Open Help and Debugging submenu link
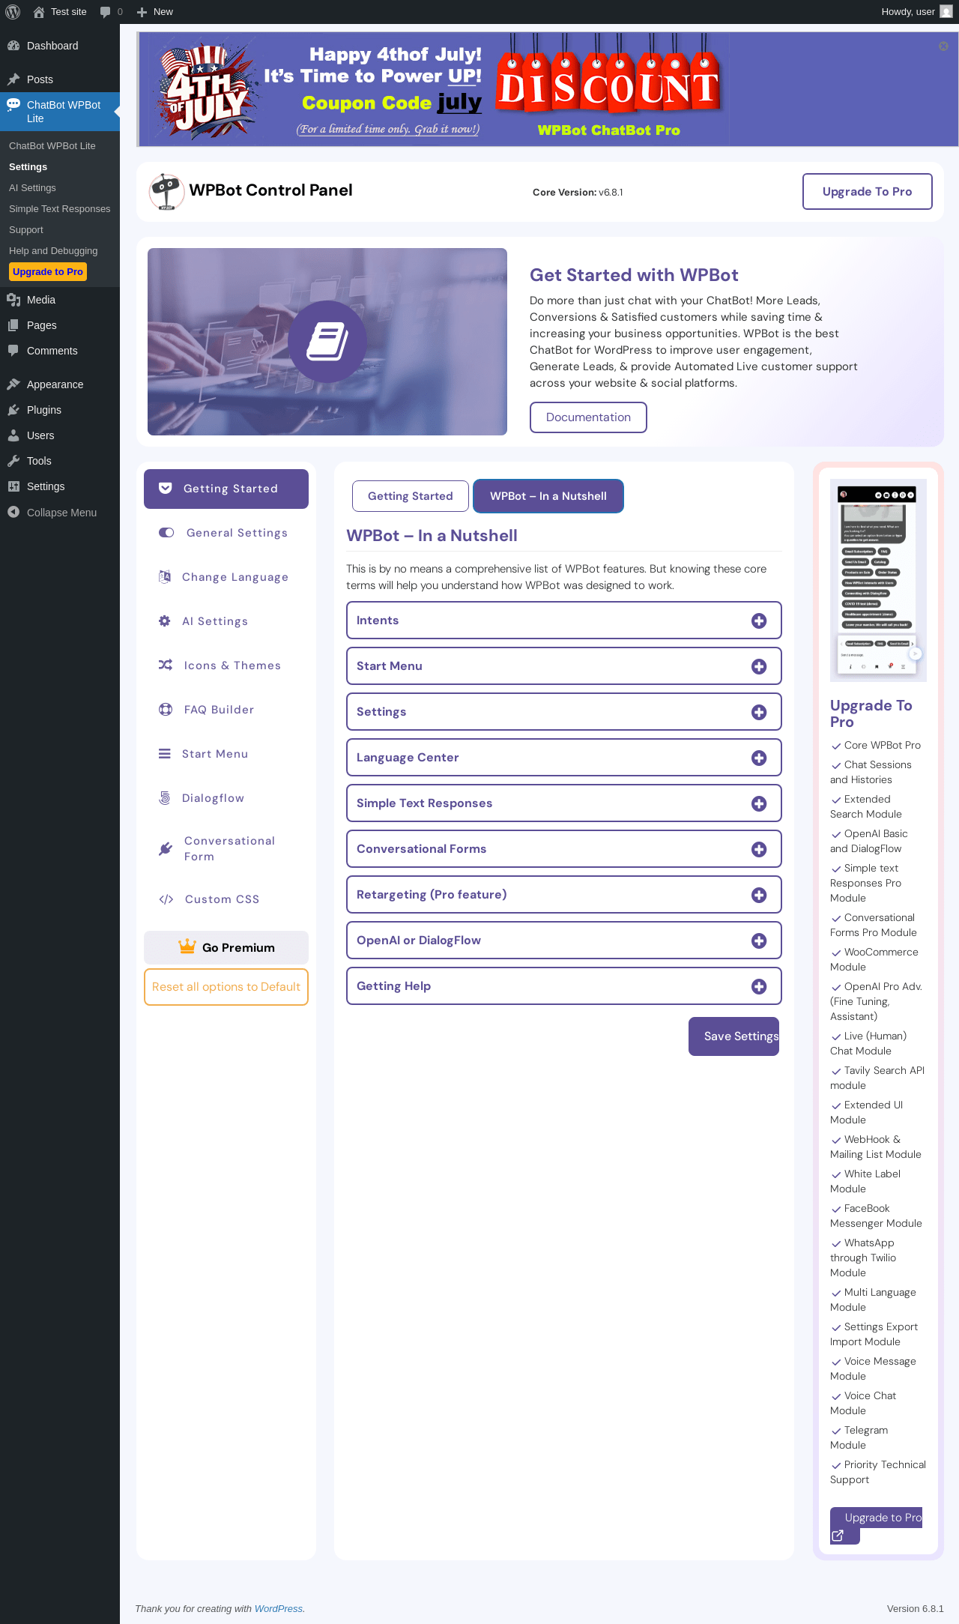959x1624 pixels. coord(53,251)
